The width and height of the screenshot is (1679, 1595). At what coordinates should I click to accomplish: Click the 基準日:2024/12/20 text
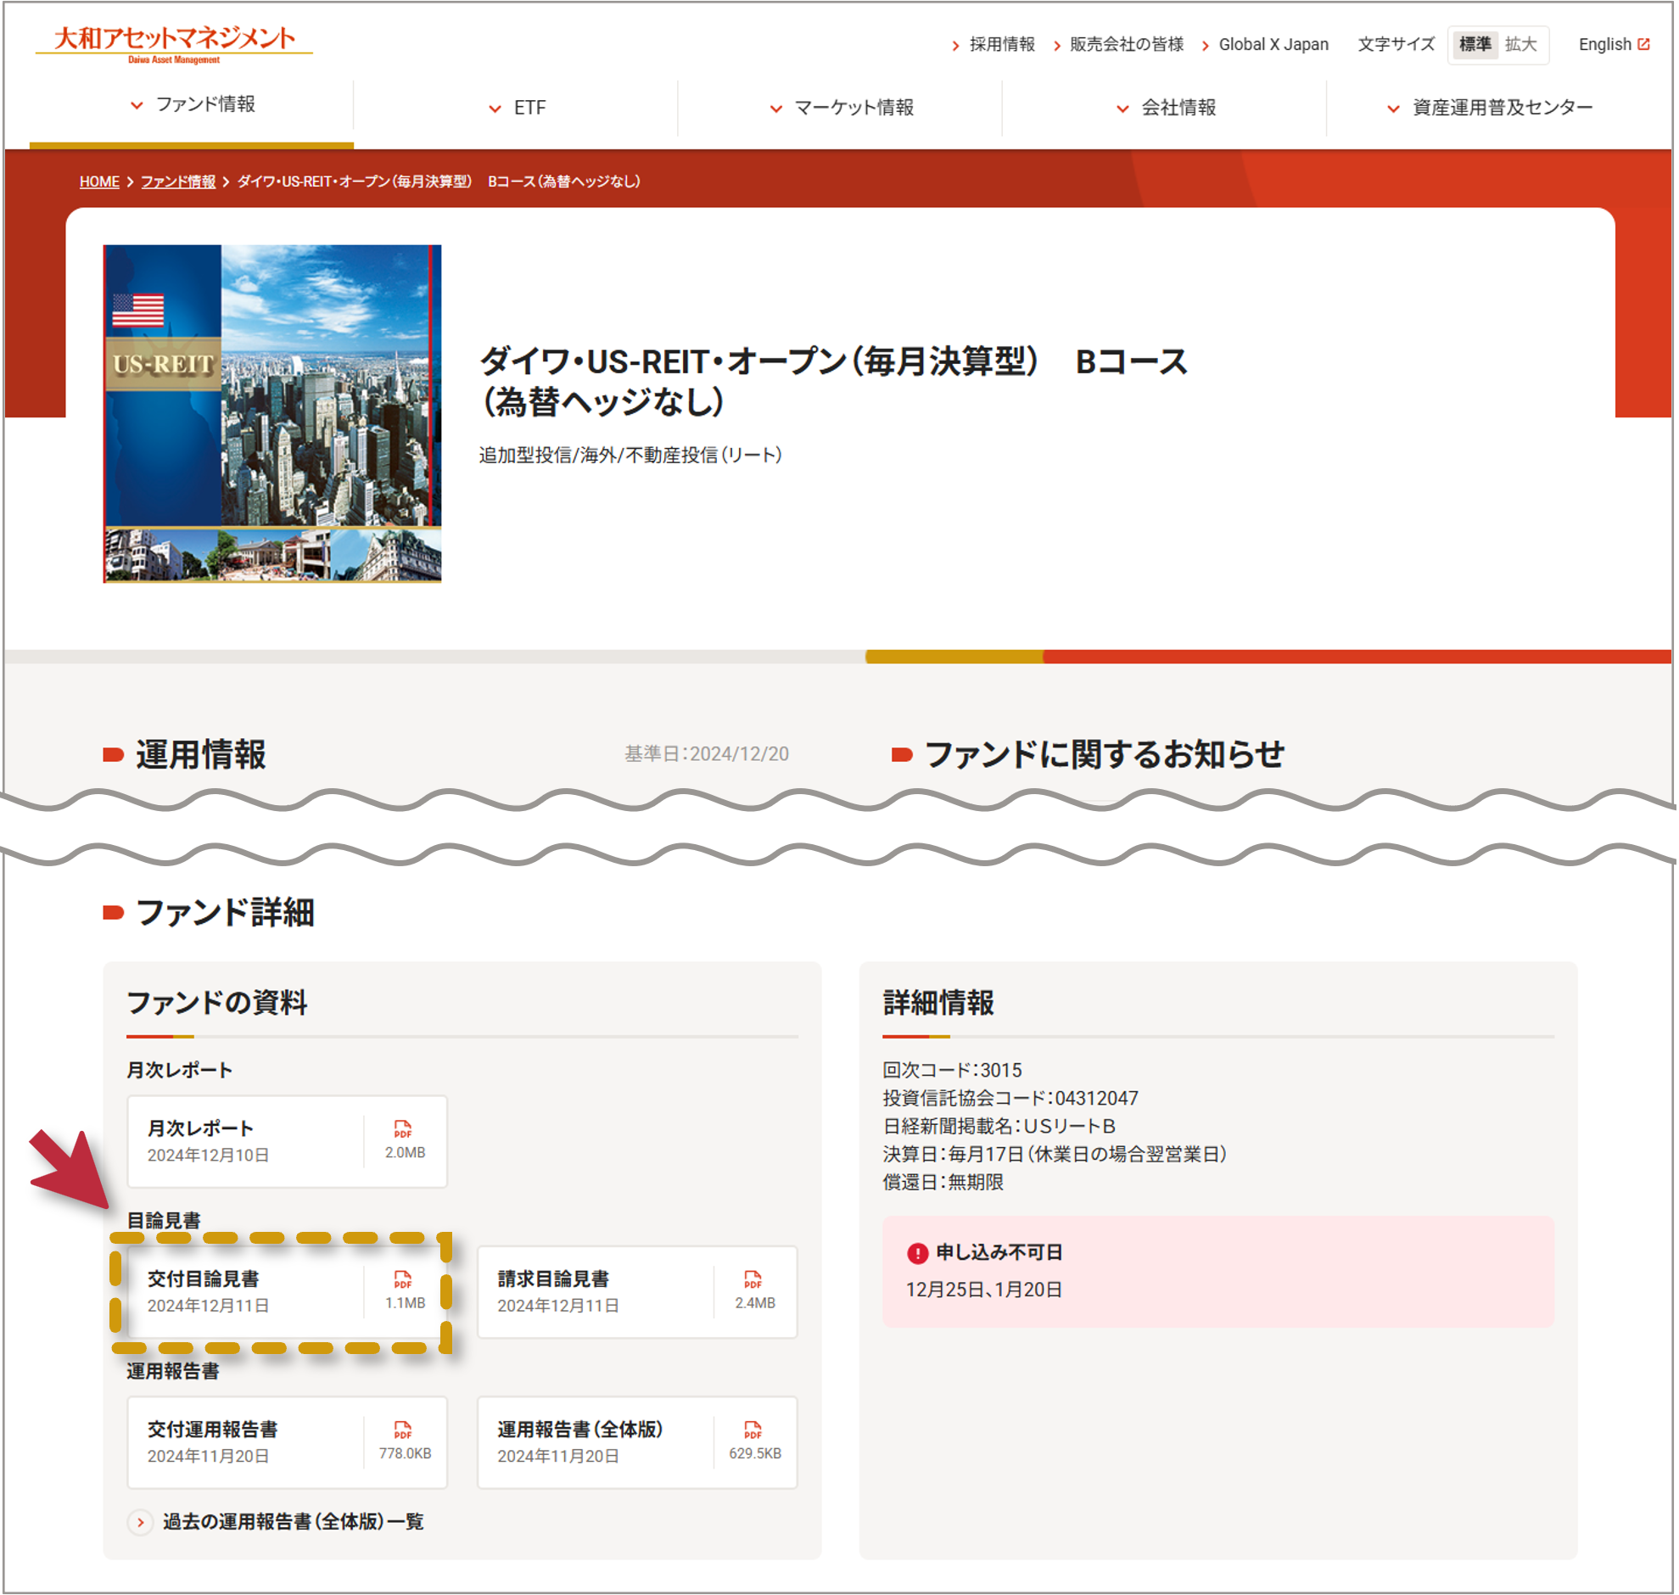[708, 755]
